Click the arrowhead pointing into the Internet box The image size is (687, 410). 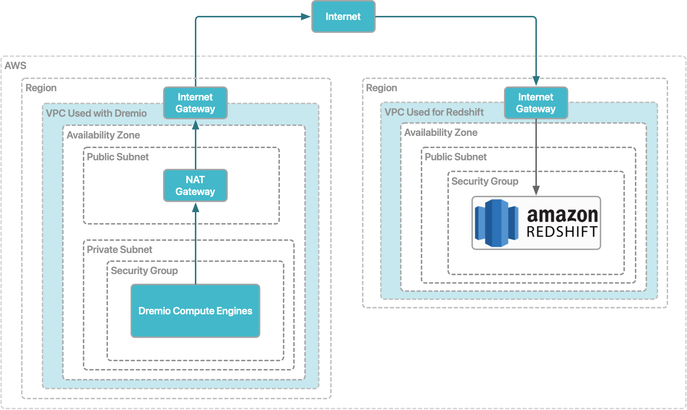(305, 17)
